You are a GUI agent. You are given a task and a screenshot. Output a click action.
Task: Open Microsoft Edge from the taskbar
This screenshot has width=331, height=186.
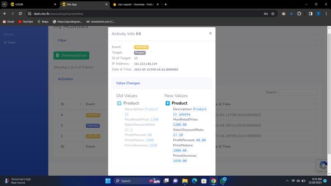pos(194,181)
